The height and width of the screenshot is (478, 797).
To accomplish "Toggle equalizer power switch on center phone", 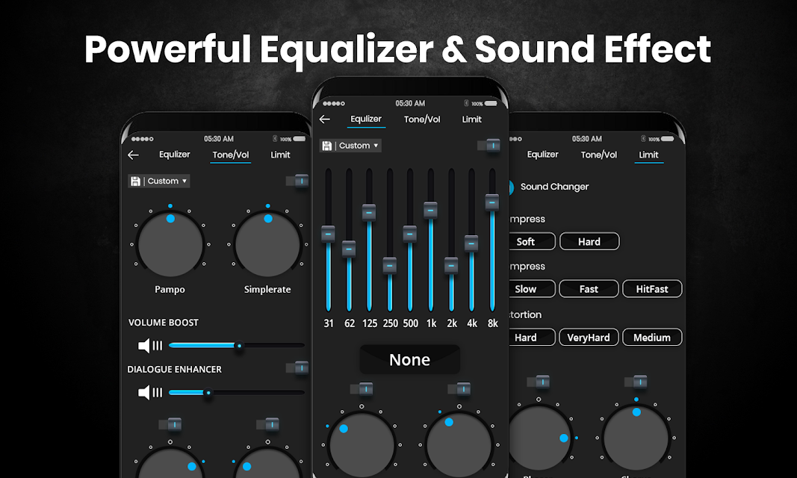I will click(x=489, y=146).
